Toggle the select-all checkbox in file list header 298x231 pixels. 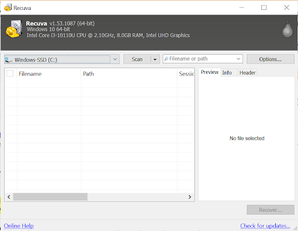pyautogui.click(x=10, y=73)
